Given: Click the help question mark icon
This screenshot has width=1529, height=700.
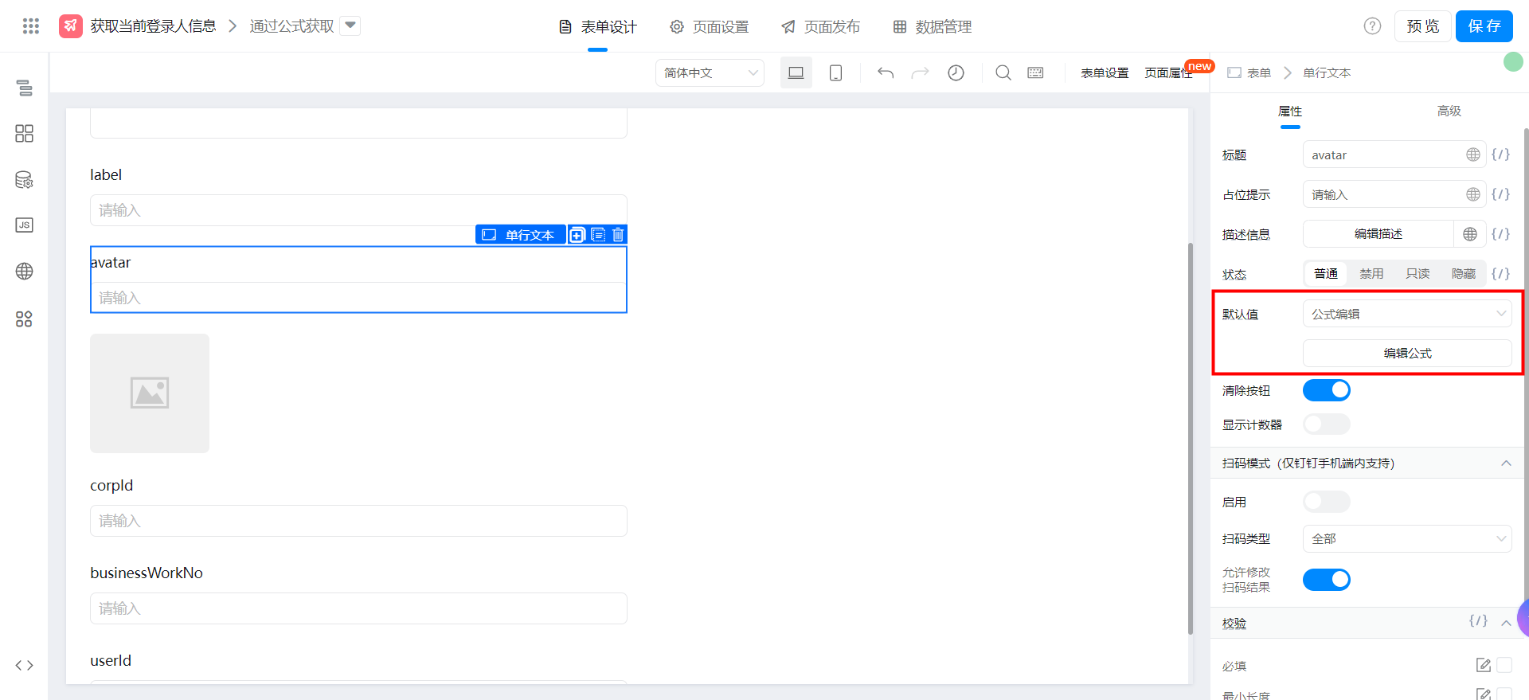Looking at the screenshot, I should (x=1372, y=26).
